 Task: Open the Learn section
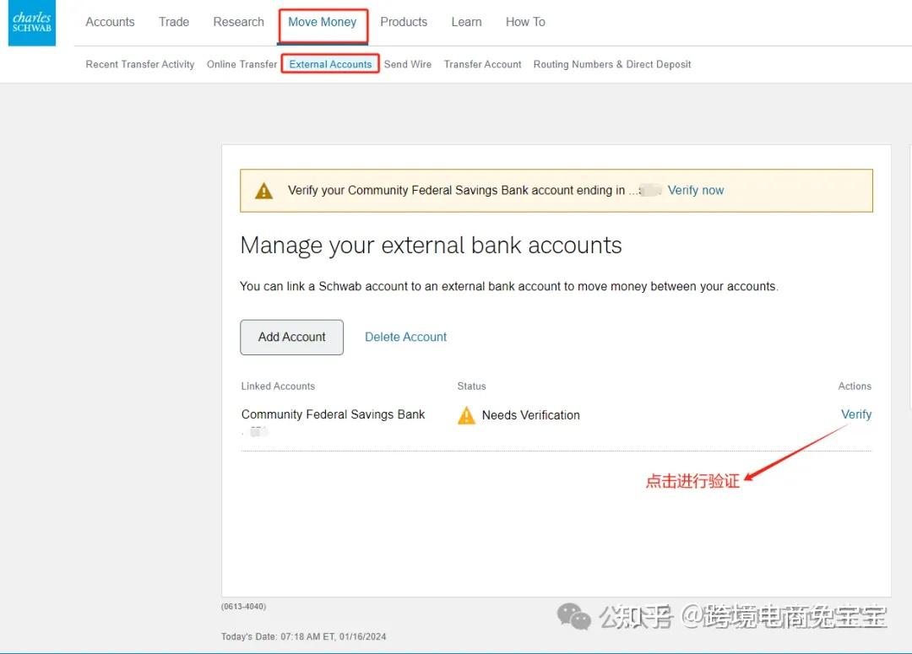466,21
